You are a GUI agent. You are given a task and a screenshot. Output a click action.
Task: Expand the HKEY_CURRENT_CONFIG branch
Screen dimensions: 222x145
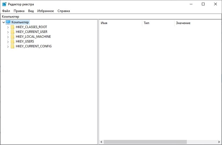[x=8, y=46]
